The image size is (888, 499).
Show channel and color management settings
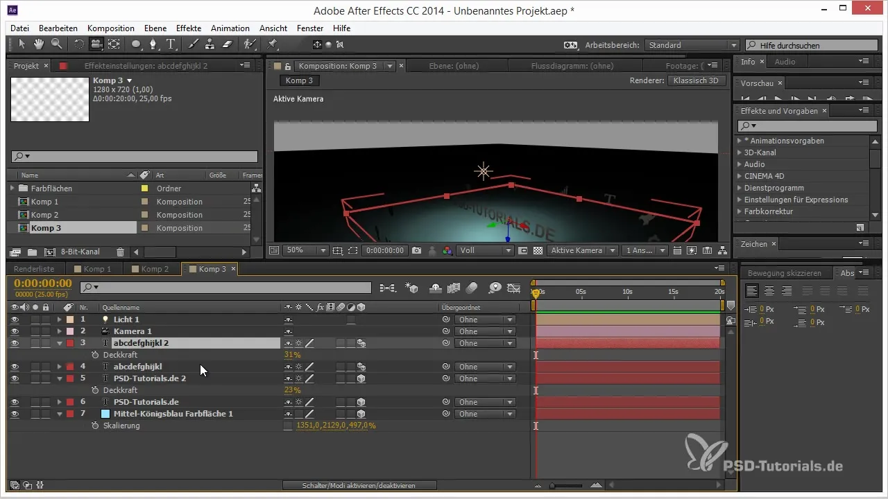[x=447, y=250]
